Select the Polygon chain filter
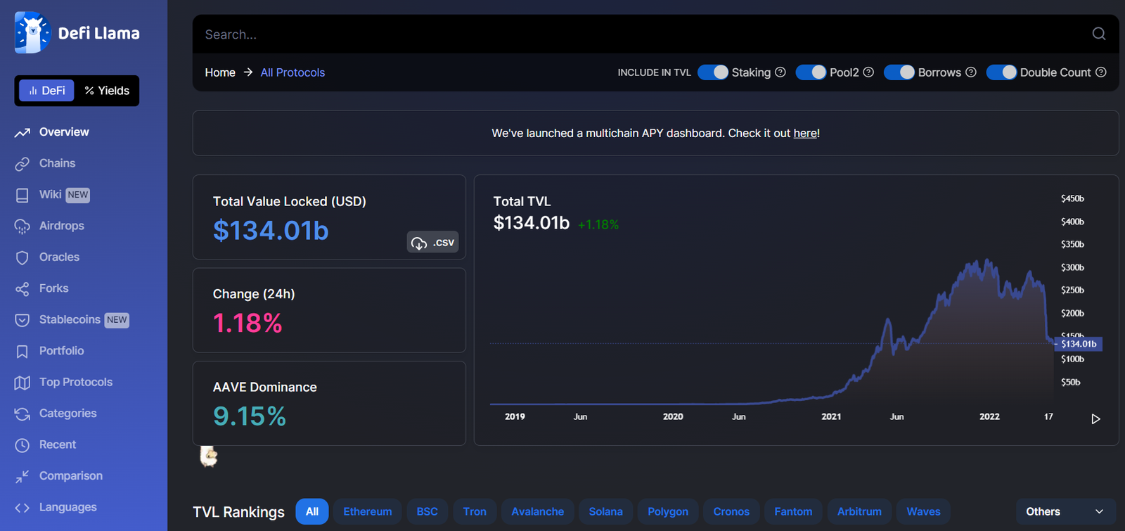1125x531 pixels. 668,511
